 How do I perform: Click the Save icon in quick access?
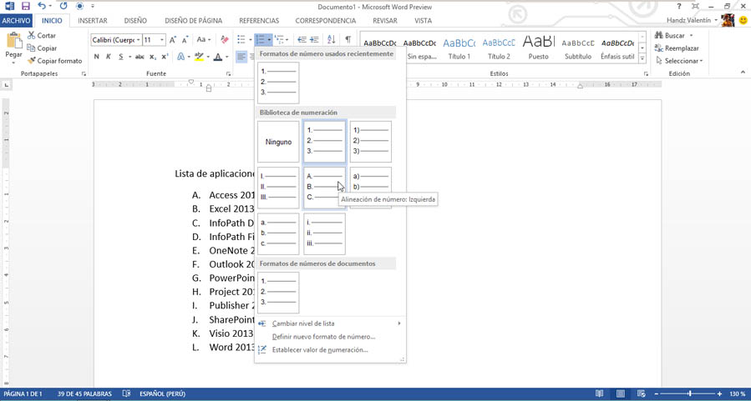coord(25,6)
